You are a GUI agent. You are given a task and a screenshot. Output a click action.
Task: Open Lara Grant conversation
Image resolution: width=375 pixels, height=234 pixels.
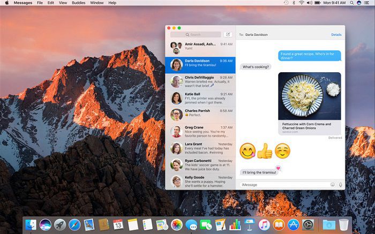point(200,148)
